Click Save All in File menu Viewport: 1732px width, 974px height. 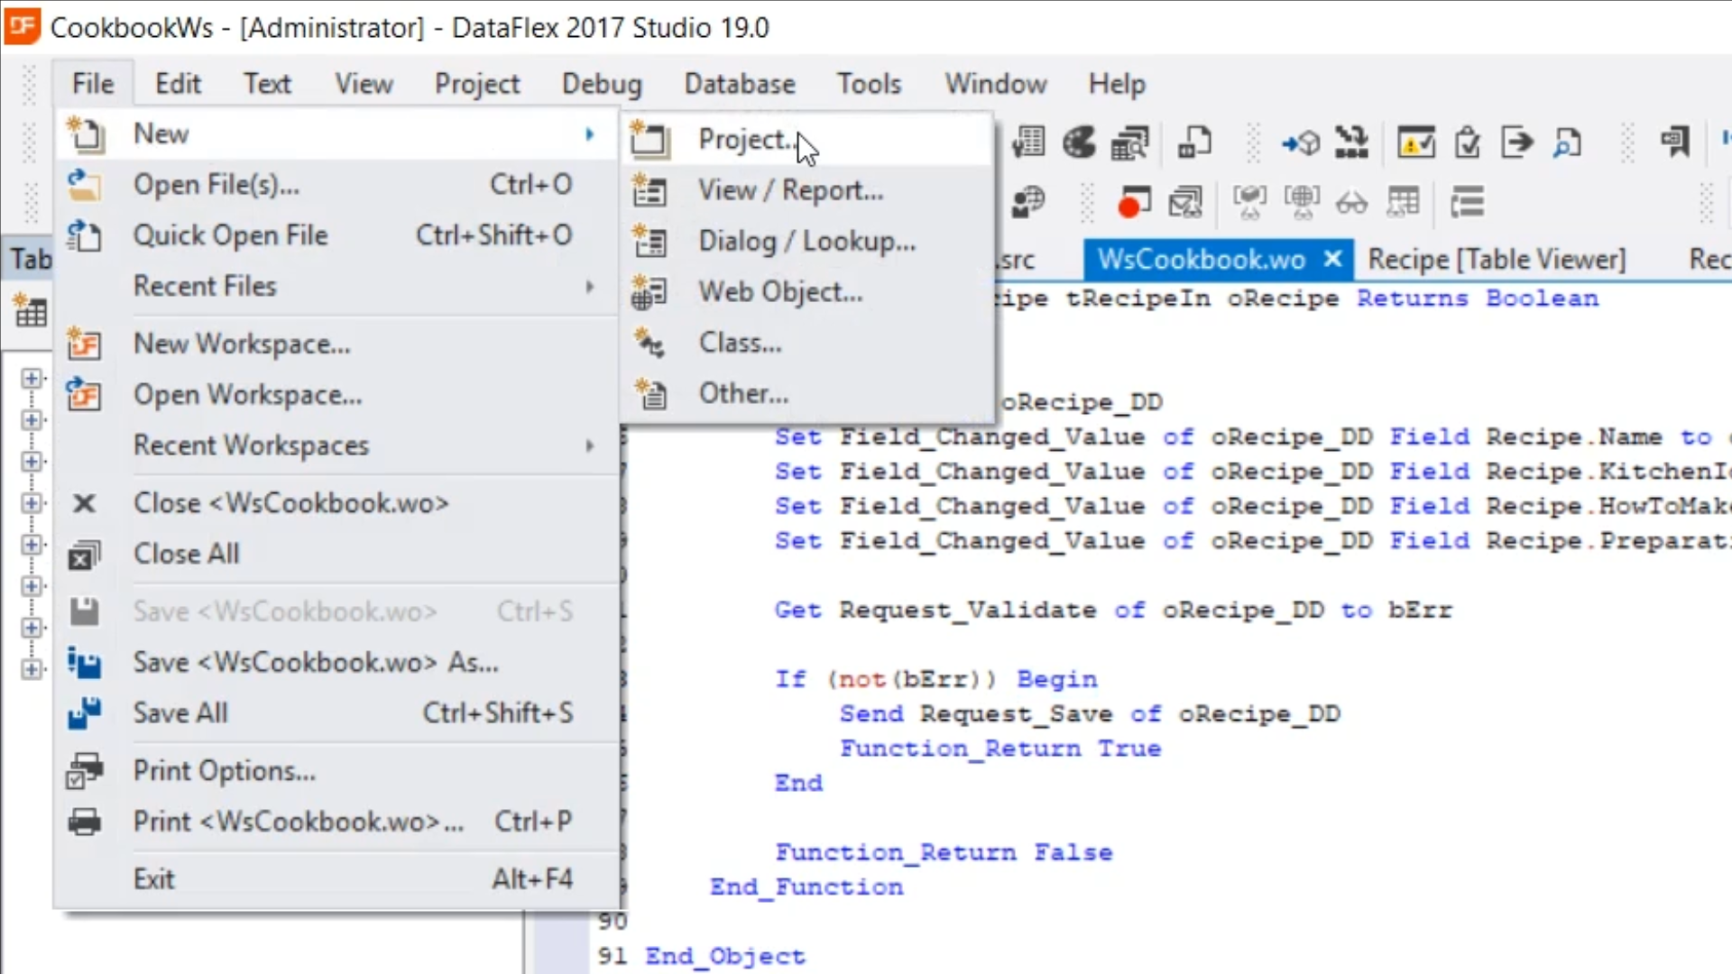[180, 713]
